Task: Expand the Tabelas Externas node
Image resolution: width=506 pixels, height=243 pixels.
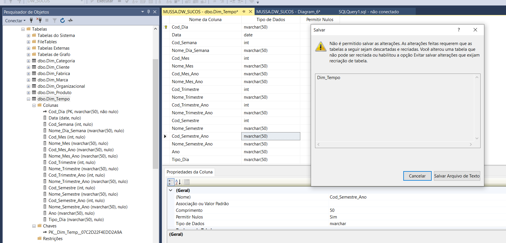Action: 28,48
